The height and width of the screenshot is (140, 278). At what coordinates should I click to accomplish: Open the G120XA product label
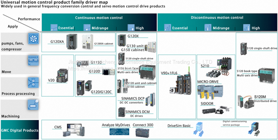coord(57,42)
